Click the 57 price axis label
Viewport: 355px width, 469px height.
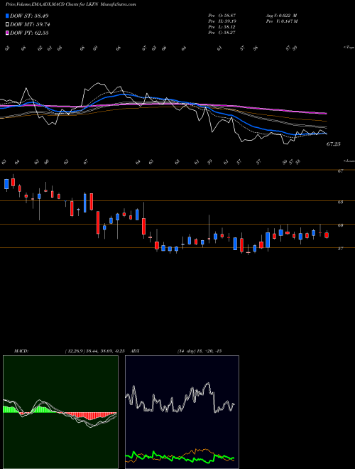point(340,249)
